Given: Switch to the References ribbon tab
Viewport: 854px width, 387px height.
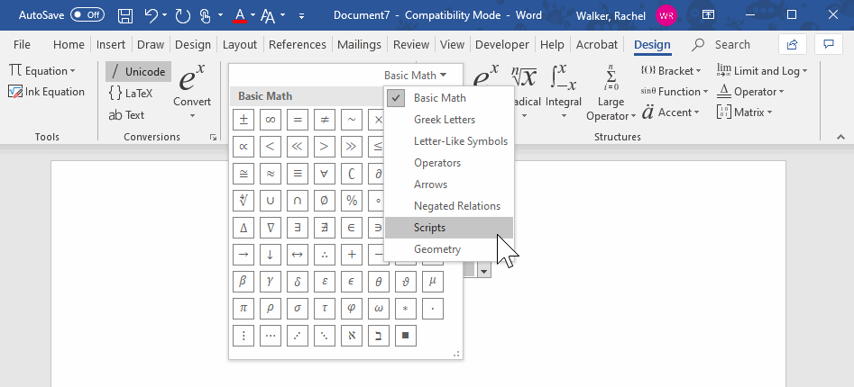Looking at the screenshot, I should click(x=298, y=44).
